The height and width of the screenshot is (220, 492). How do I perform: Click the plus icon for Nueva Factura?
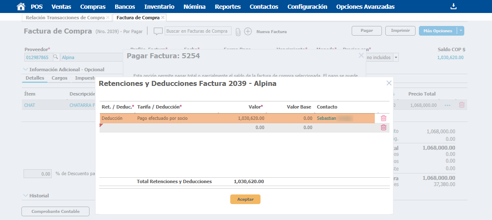pyautogui.click(x=248, y=31)
